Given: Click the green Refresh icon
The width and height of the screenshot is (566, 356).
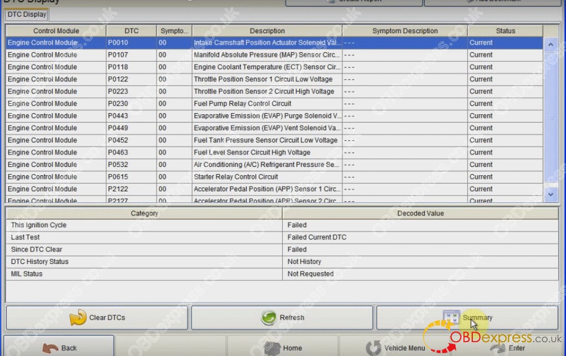Looking at the screenshot, I should coord(269,318).
